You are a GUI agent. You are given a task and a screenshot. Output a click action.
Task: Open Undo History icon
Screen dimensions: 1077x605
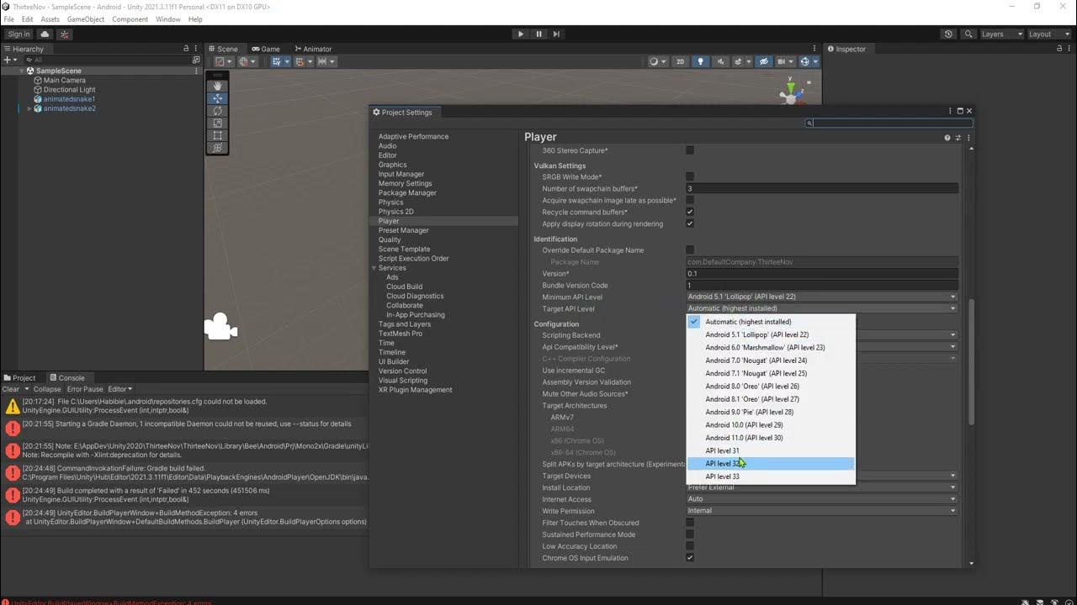[x=948, y=34]
